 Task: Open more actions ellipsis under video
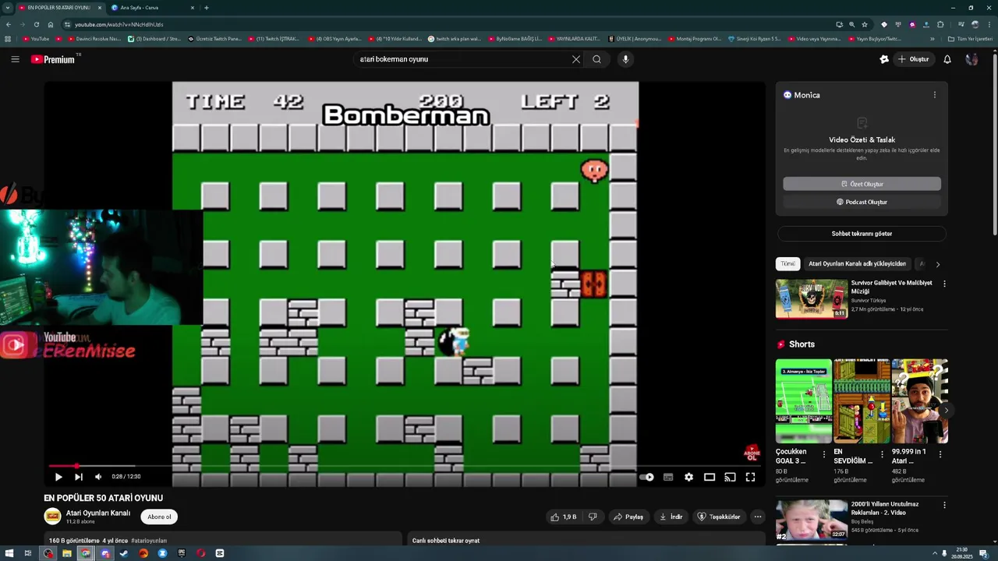click(x=757, y=517)
